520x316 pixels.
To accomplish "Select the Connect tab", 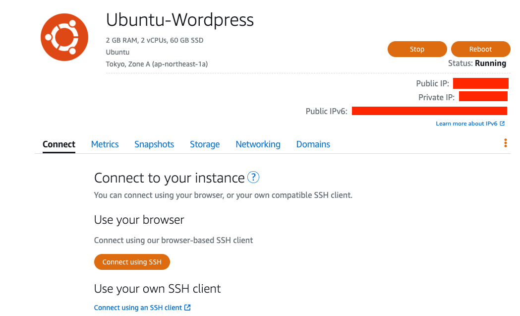I will point(59,144).
